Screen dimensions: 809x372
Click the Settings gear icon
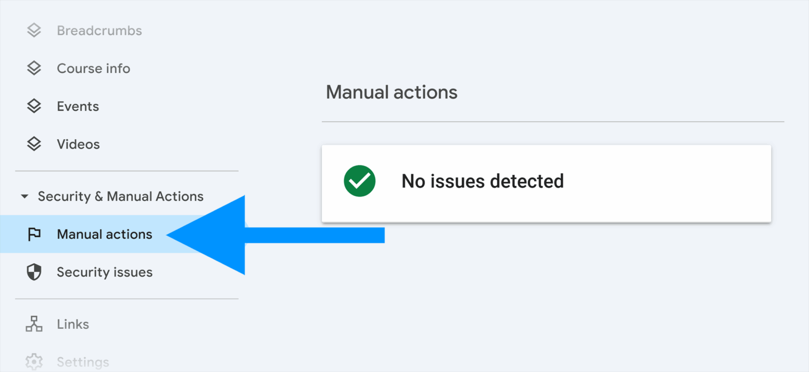(33, 361)
